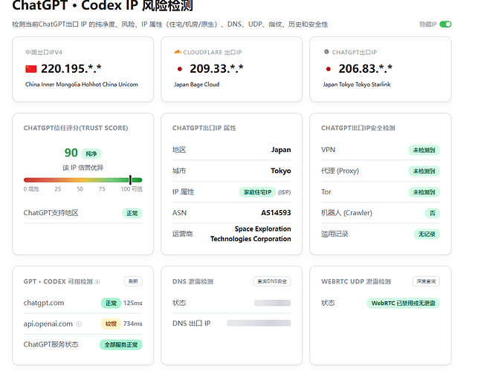Click the chatgpt.com row label
The width and height of the screenshot is (478, 371).
(44, 303)
